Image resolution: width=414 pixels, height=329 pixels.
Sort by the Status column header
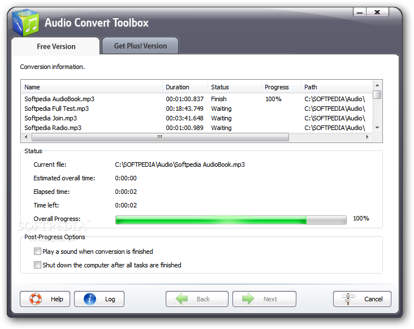[x=235, y=87]
